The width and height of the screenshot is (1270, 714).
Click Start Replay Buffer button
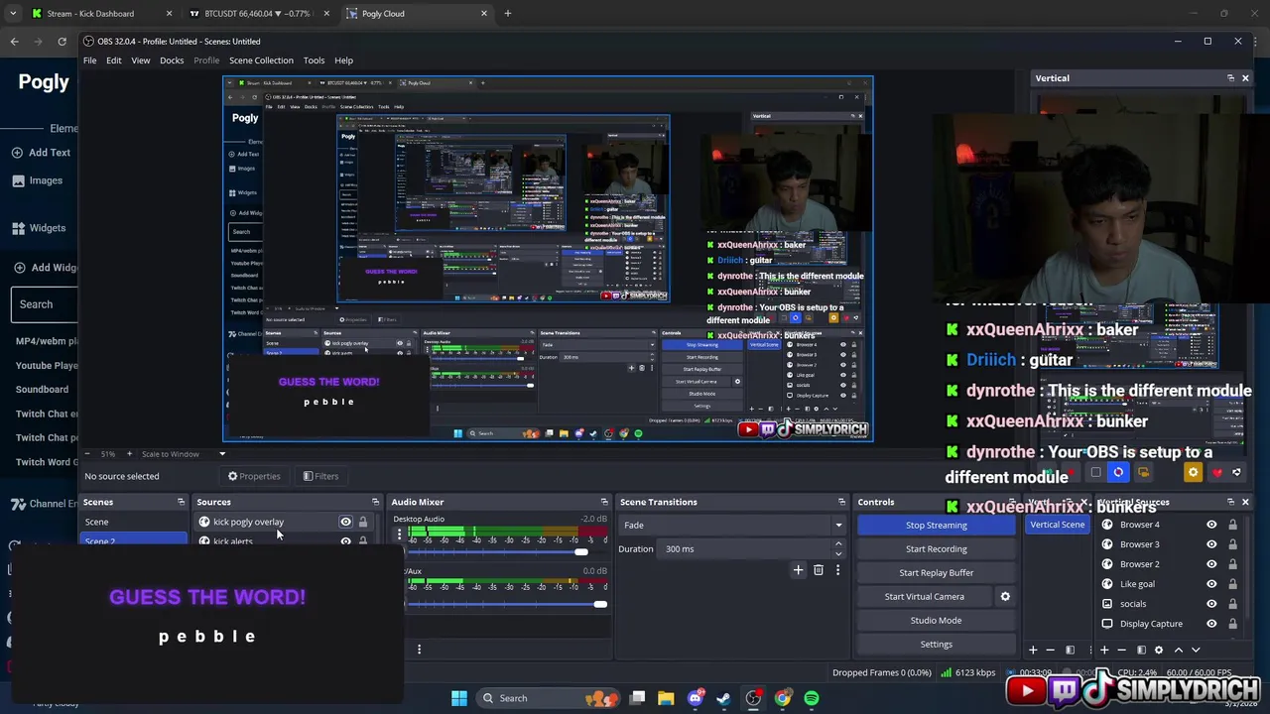[936, 572]
